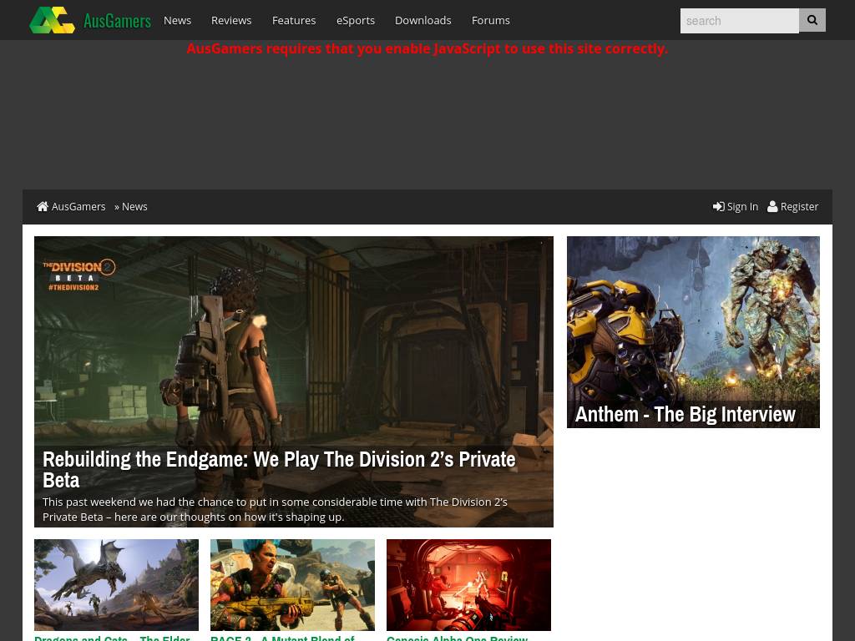The image size is (855, 641).
Task: Open the Forums menu item
Action: click(491, 20)
